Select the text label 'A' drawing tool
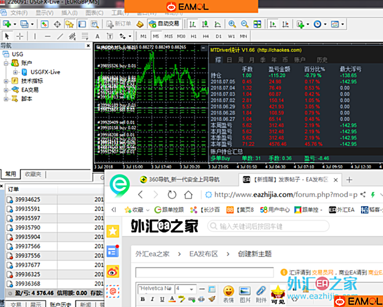Screen dimensions: 383x307 coord(97,36)
